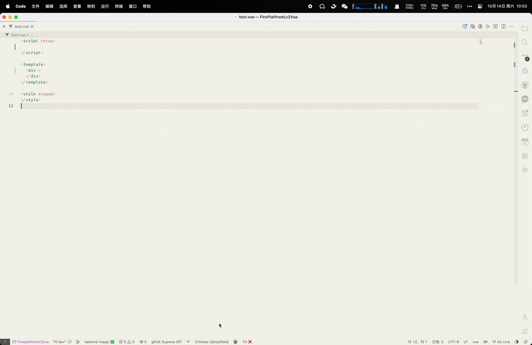Open the GitHub panel in activity bar
This screenshot has height=345, width=532.
pyautogui.click(x=525, y=85)
